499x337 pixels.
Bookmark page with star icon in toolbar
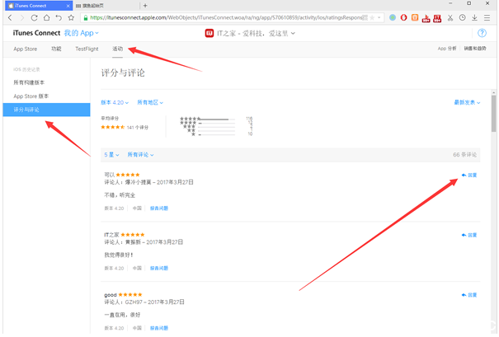pyautogui.click(x=71, y=18)
